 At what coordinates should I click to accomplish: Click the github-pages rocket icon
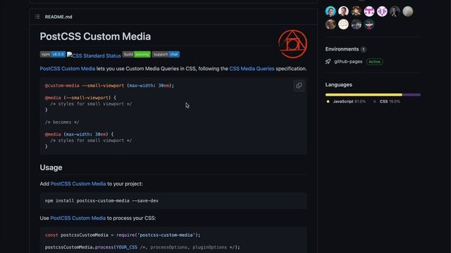tap(328, 62)
